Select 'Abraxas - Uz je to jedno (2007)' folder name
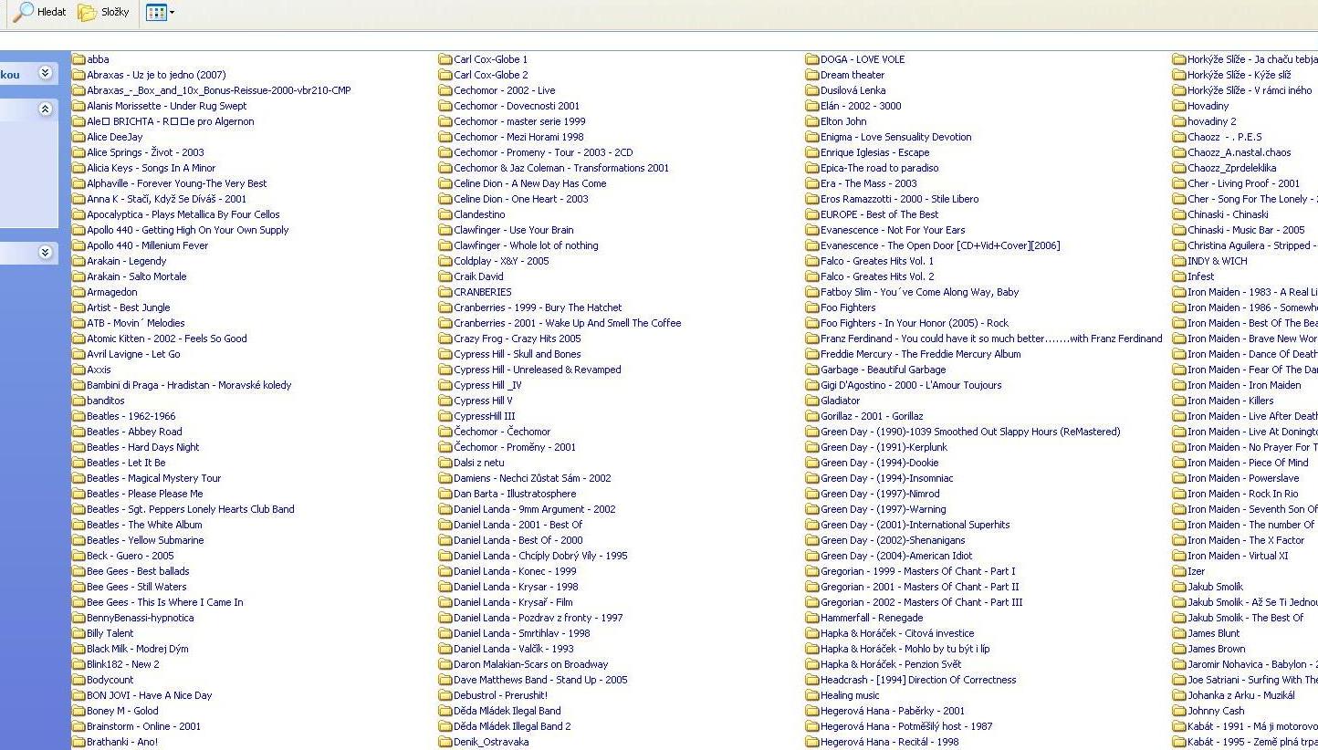Screen dimensions: 1318x750 point(156,75)
